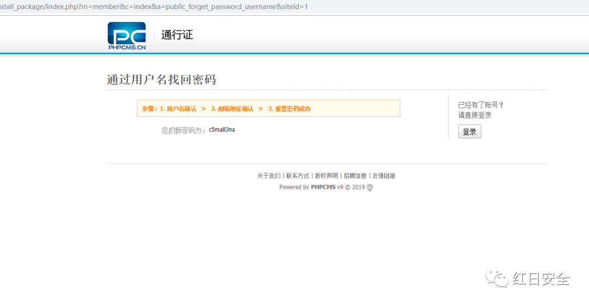Select step 1 用户名确认
Screen dimensions: 589x305
(178, 109)
